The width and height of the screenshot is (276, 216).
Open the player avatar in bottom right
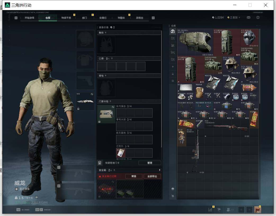click(x=257, y=210)
